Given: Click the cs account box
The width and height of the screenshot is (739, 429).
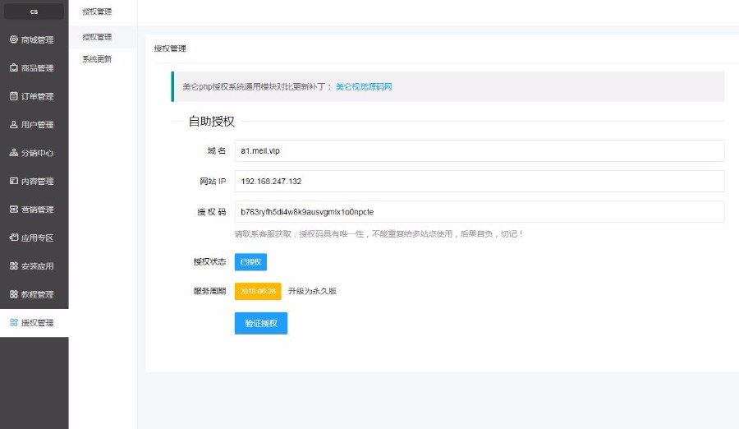Looking at the screenshot, I should 34,12.
